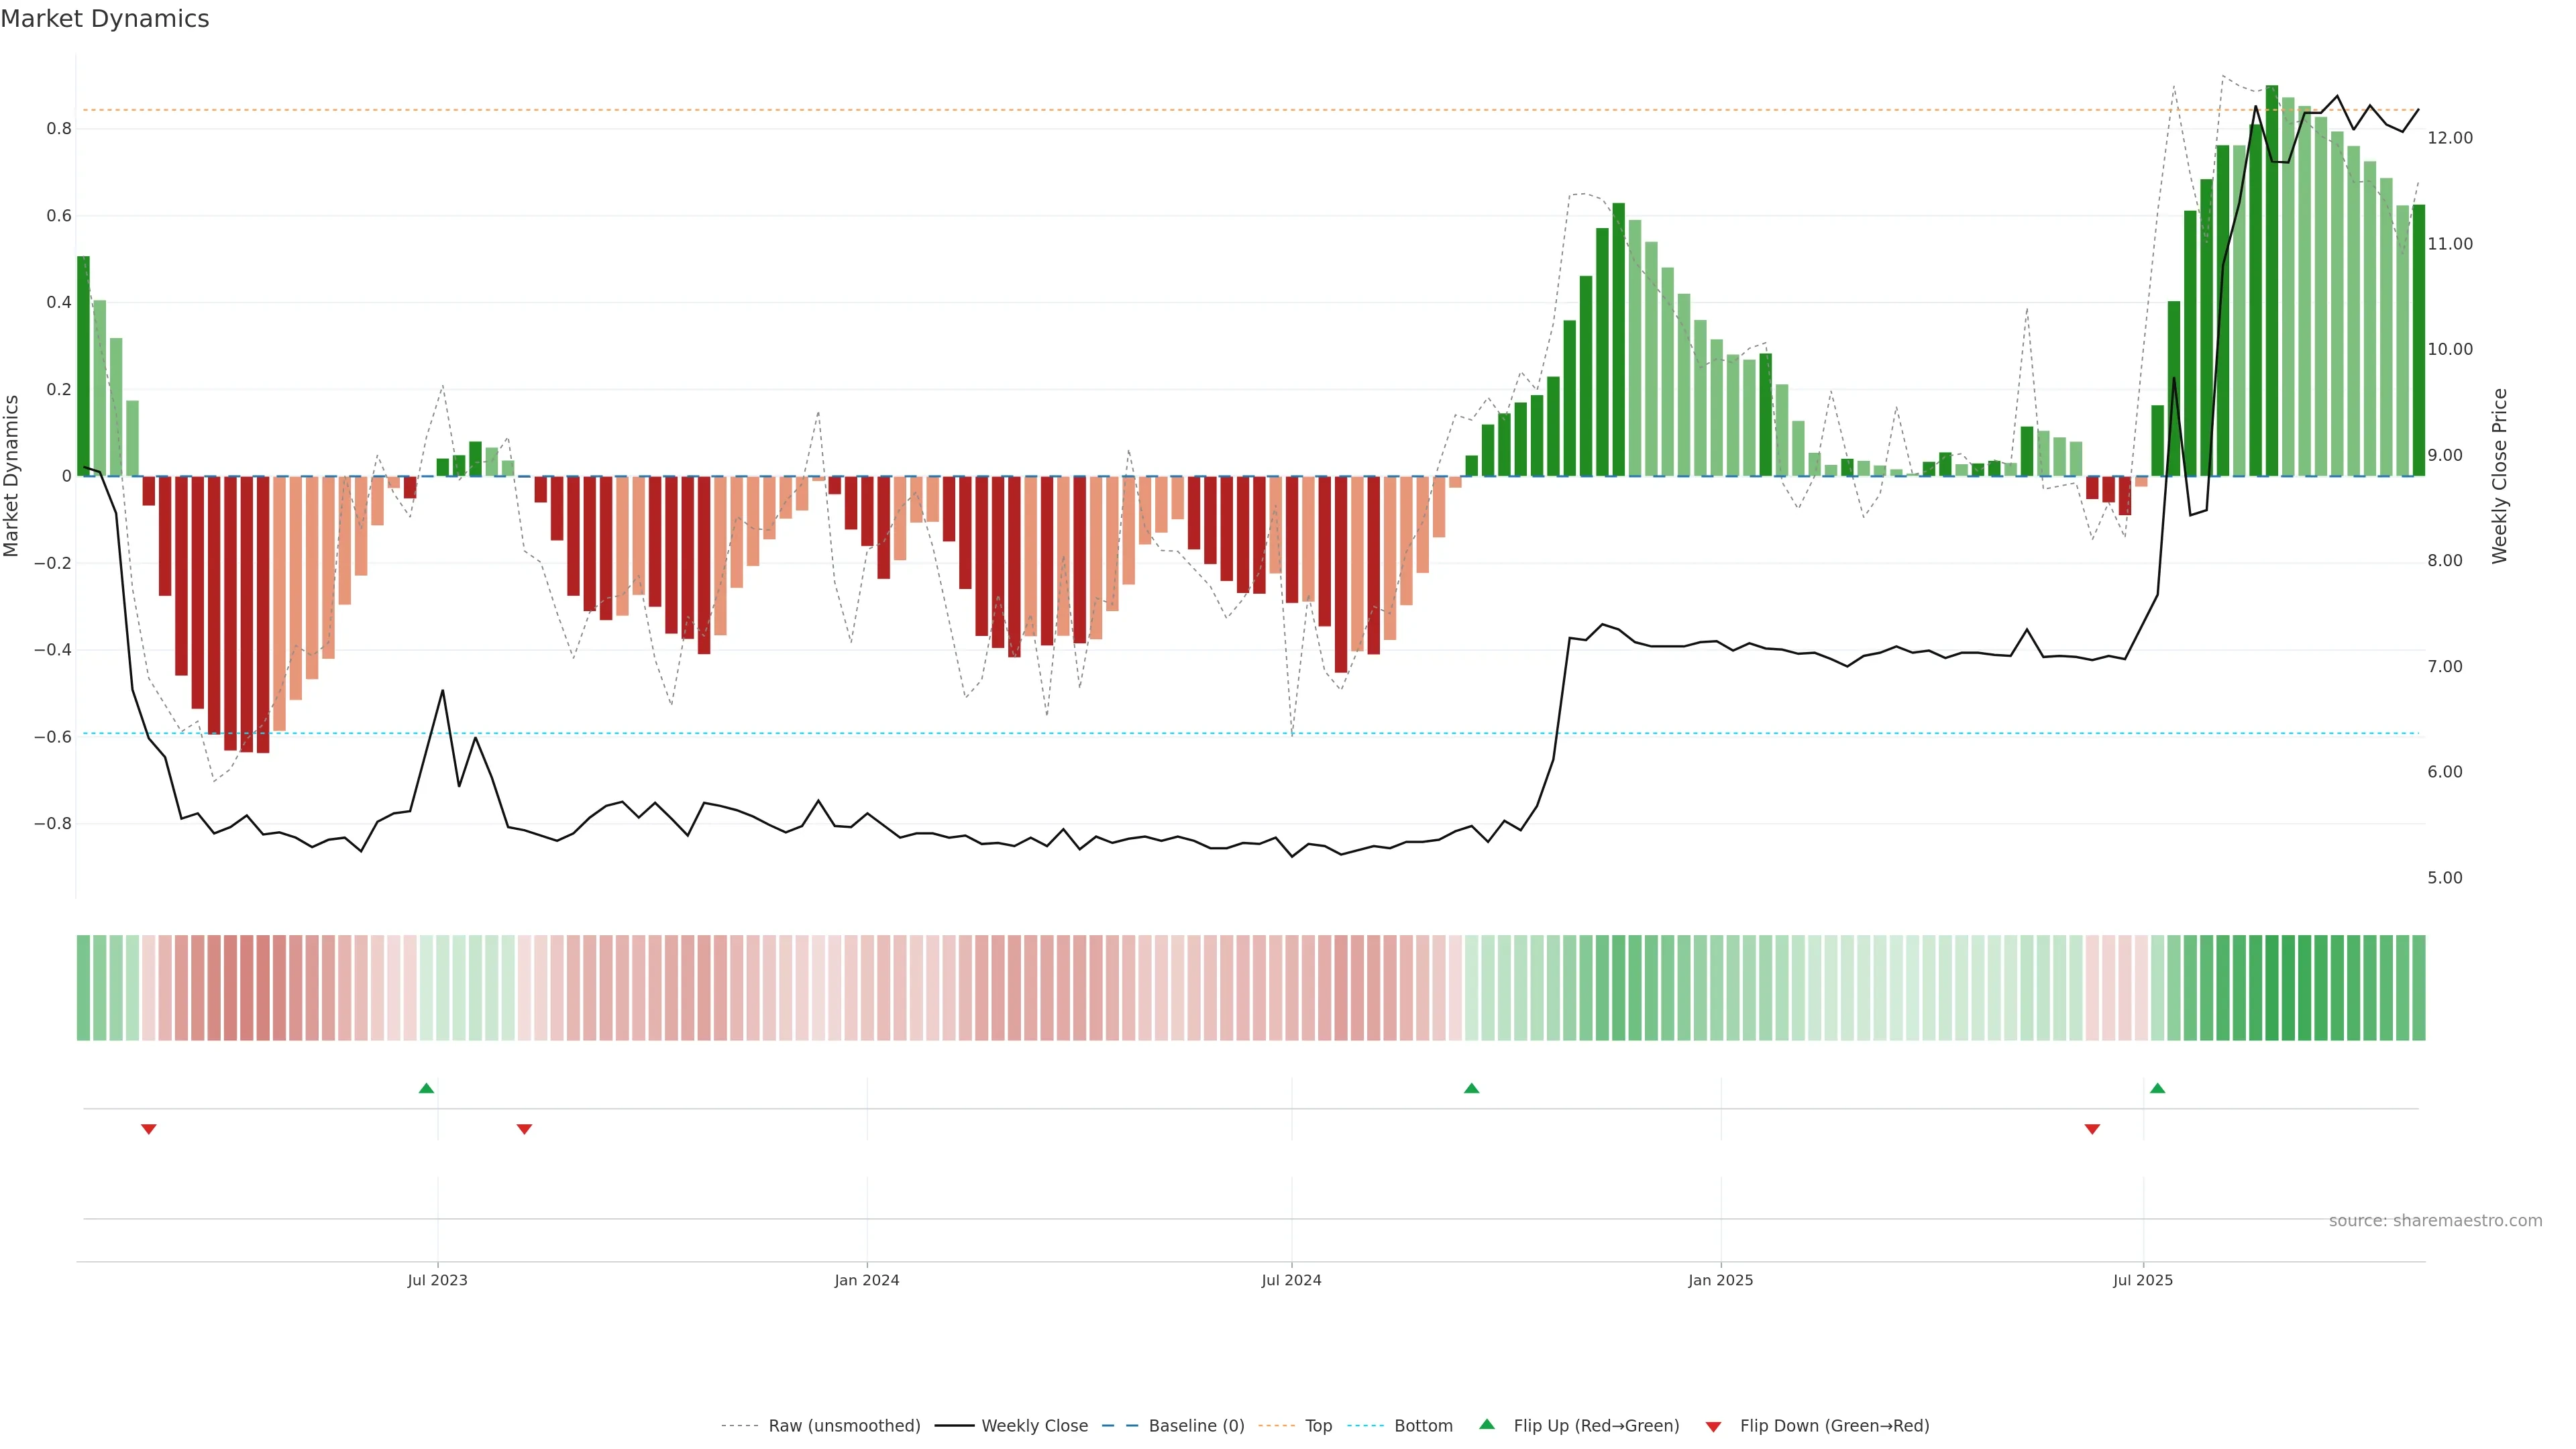
Task: Toggle the Baseline (0) legend entry
Action: 1196,1426
